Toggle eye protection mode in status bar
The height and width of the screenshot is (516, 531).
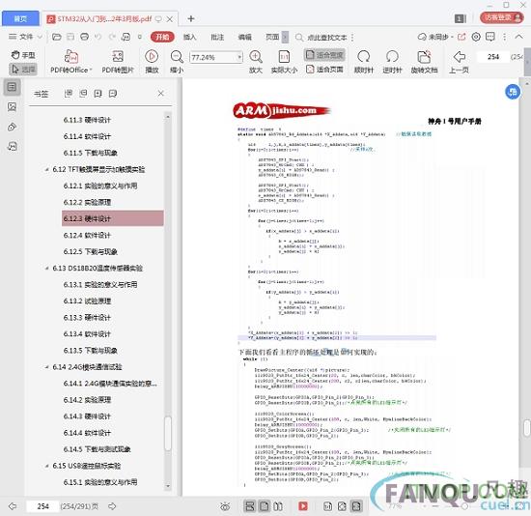[x=225, y=506]
